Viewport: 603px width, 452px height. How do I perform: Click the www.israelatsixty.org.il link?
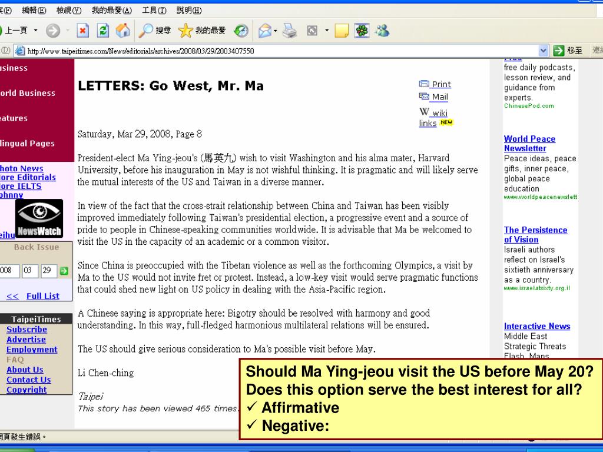537,288
